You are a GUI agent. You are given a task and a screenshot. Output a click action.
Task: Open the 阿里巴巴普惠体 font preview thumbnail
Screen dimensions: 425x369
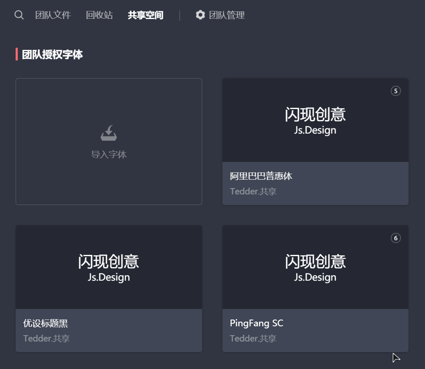(x=315, y=120)
